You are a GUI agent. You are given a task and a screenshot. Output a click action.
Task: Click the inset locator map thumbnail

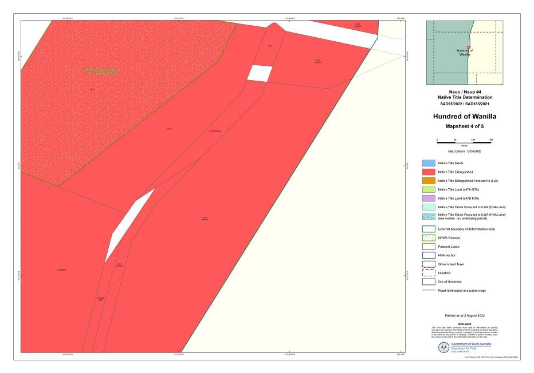[465, 53]
